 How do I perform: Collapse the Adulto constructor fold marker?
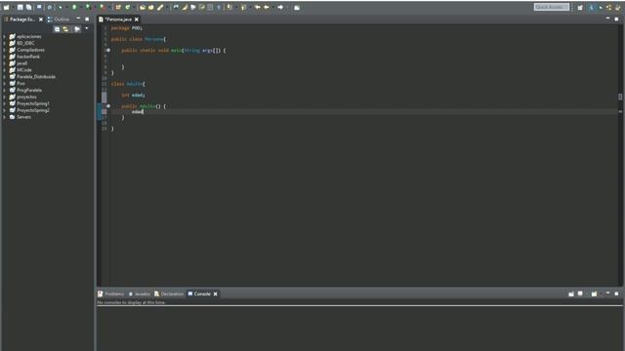pyautogui.click(x=108, y=106)
